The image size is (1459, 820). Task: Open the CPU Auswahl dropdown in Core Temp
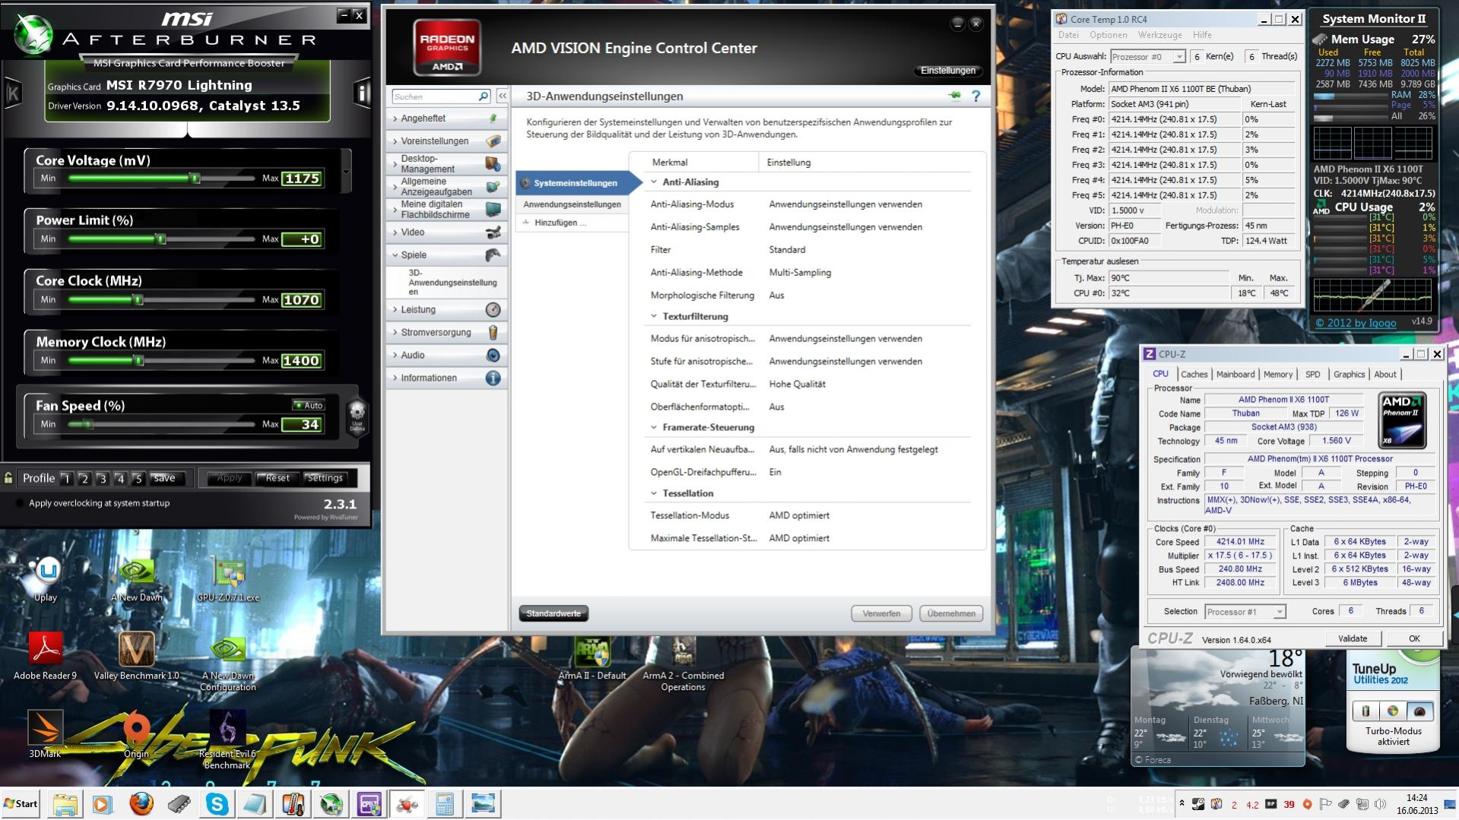point(1178,57)
